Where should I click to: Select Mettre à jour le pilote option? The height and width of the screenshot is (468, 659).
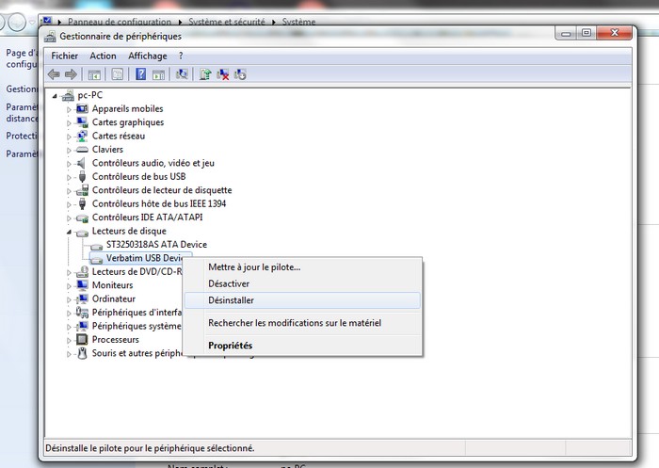[x=254, y=266]
